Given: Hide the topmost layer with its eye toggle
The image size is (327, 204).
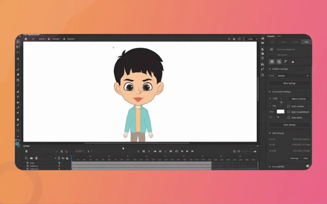Looking at the screenshot, I should pyautogui.click(x=63, y=162).
